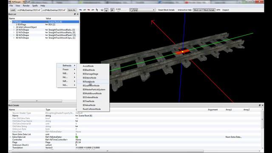Toggle the Block List view button
This screenshot has height=153, width=272.
pos(198,10)
